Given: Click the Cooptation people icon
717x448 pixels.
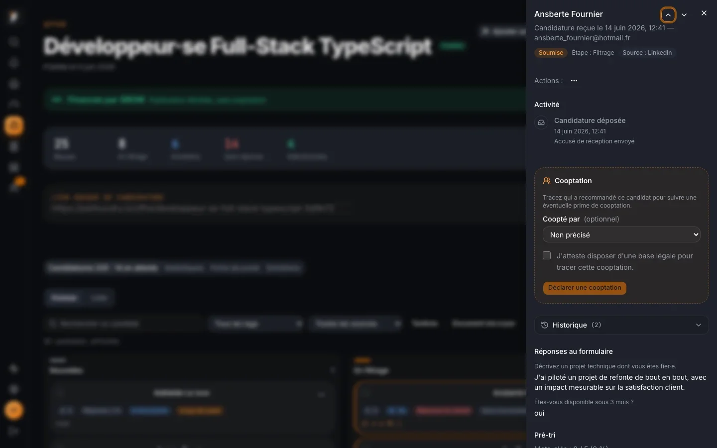Looking at the screenshot, I should pos(547,181).
